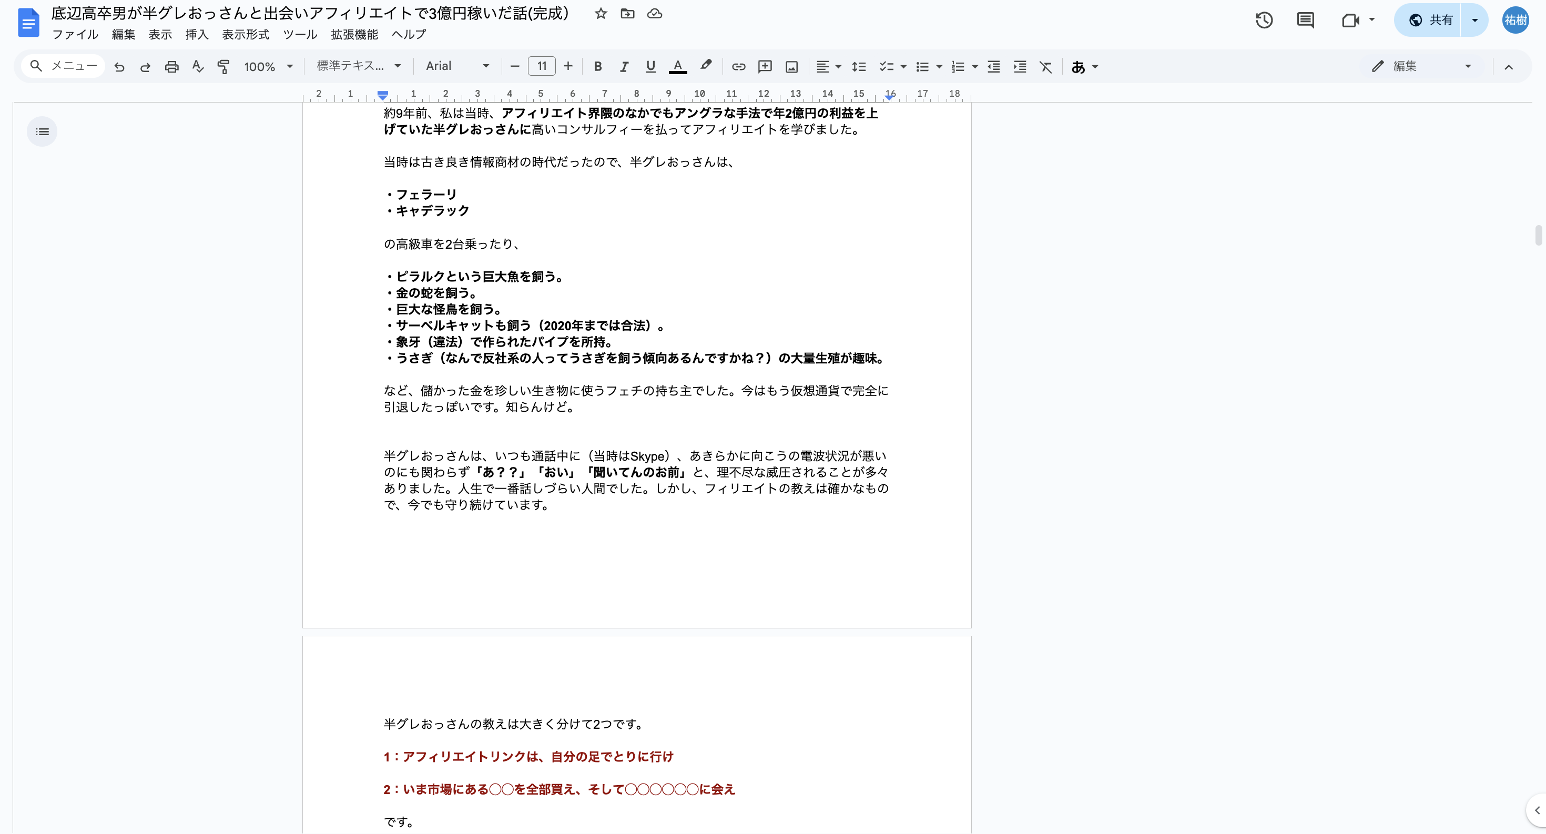The width and height of the screenshot is (1546, 834).
Task: Toggle underline formatting
Action: click(x=650, y=67)
